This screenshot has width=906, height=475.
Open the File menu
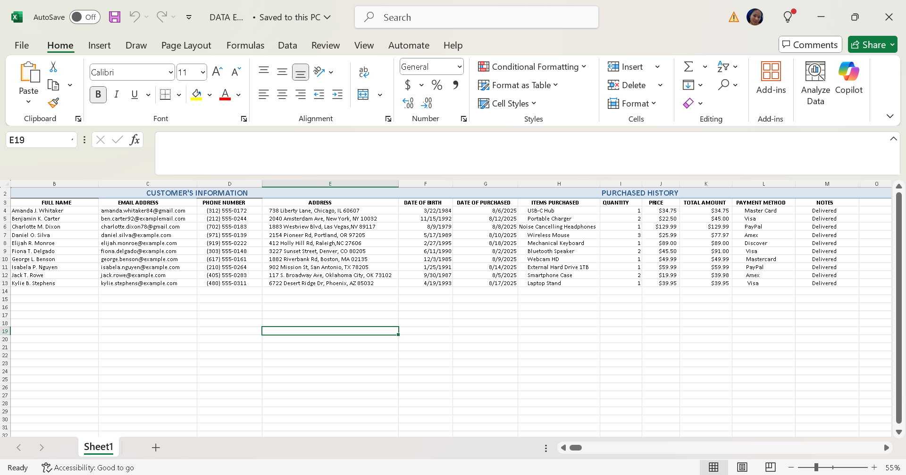22,45
